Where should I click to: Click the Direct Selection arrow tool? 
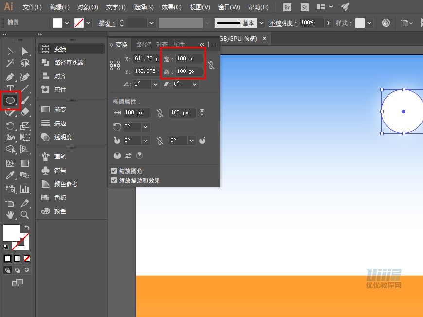[x=25, y=51]
